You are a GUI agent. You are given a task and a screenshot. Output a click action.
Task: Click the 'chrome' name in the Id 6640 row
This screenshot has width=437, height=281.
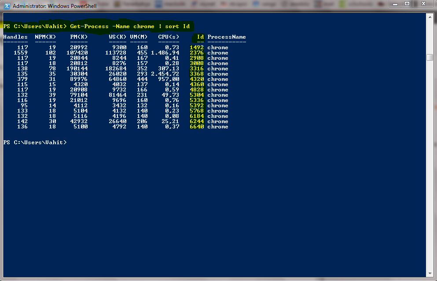[218, 127]
